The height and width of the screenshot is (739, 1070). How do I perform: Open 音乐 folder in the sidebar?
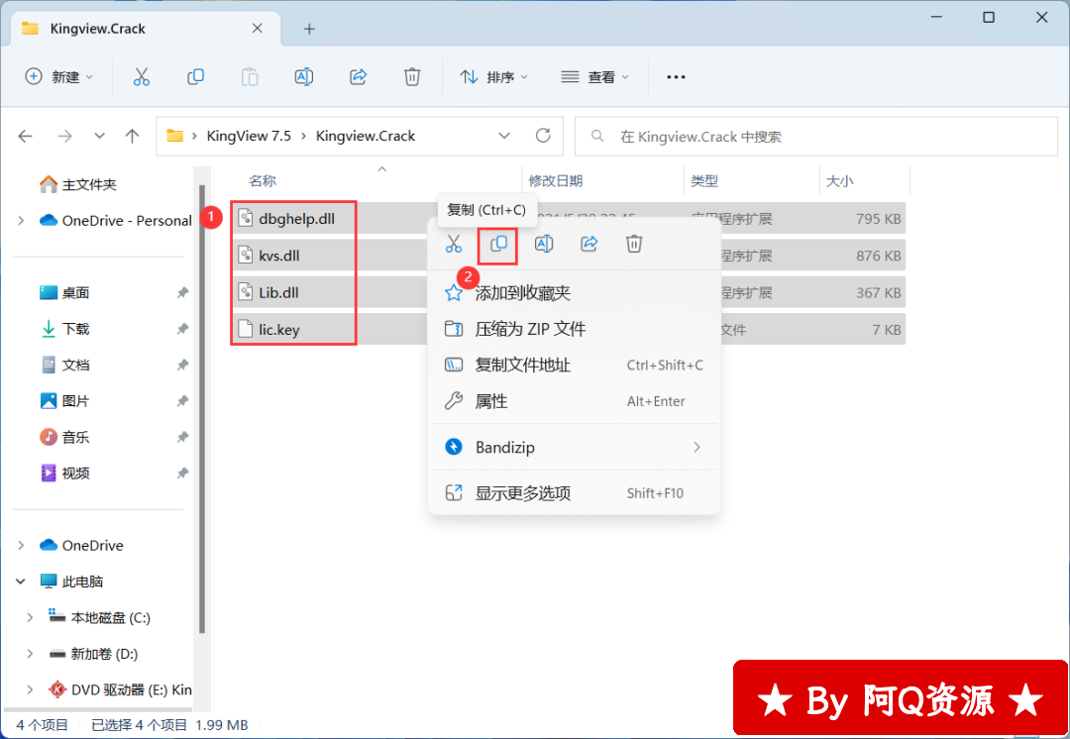tap(65, 438)
